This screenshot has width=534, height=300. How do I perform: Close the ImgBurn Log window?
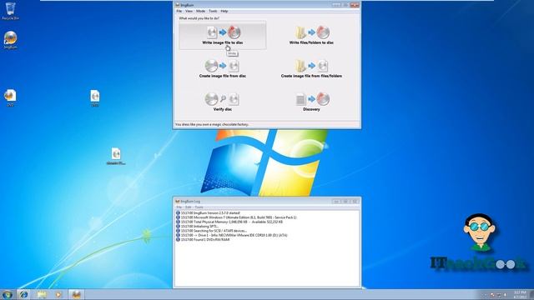355,202
